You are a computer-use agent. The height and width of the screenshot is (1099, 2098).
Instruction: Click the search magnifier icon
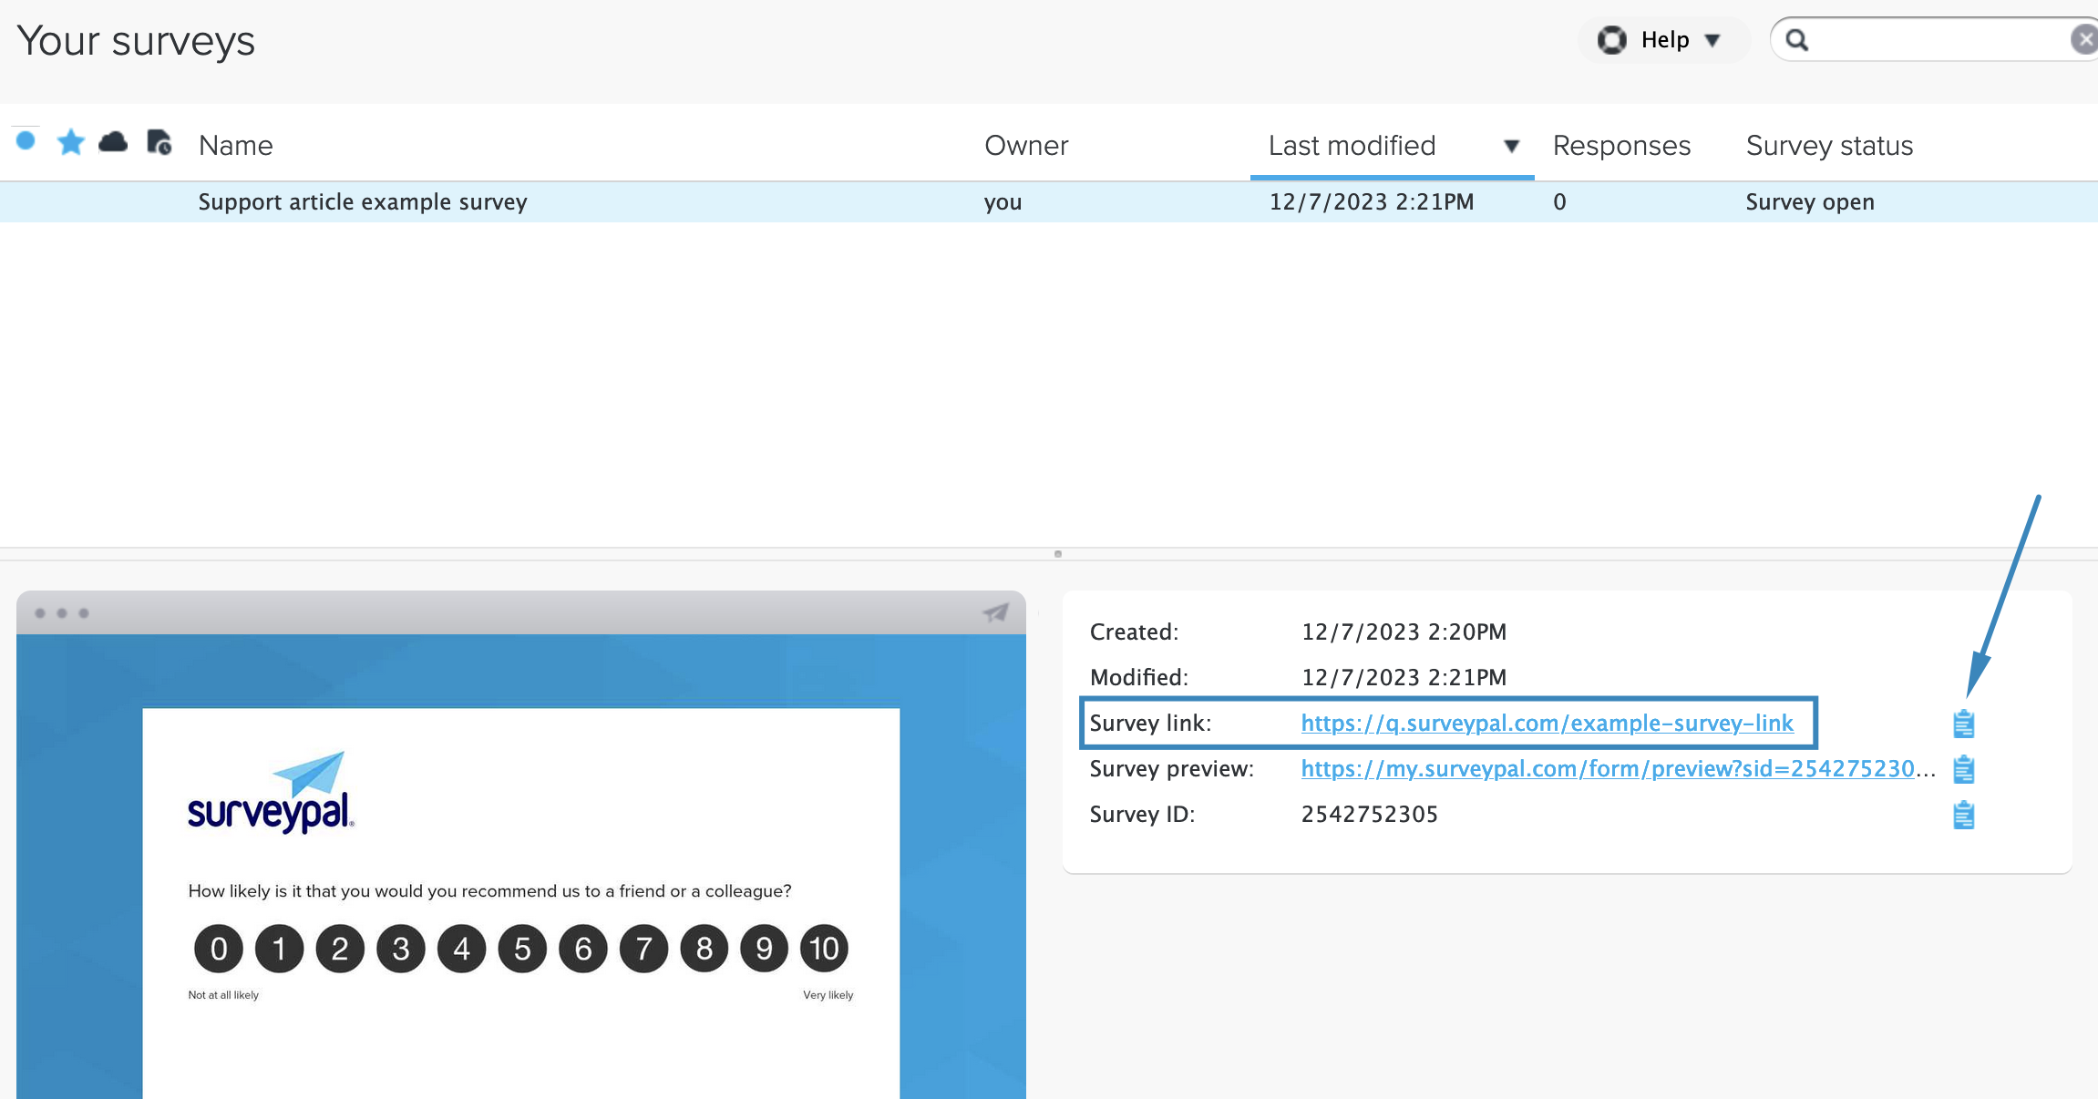pyautogui.click(x=1796, y=40)
